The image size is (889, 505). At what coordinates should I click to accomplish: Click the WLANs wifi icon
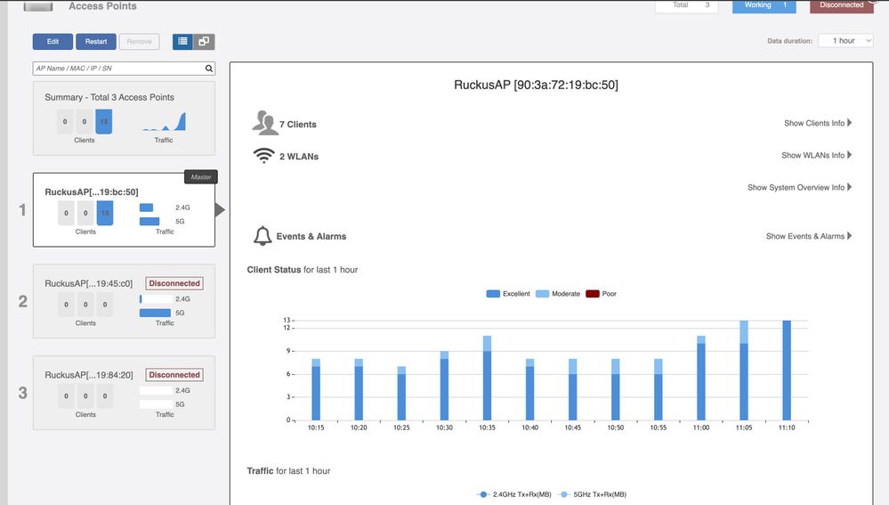pos(263,156)
